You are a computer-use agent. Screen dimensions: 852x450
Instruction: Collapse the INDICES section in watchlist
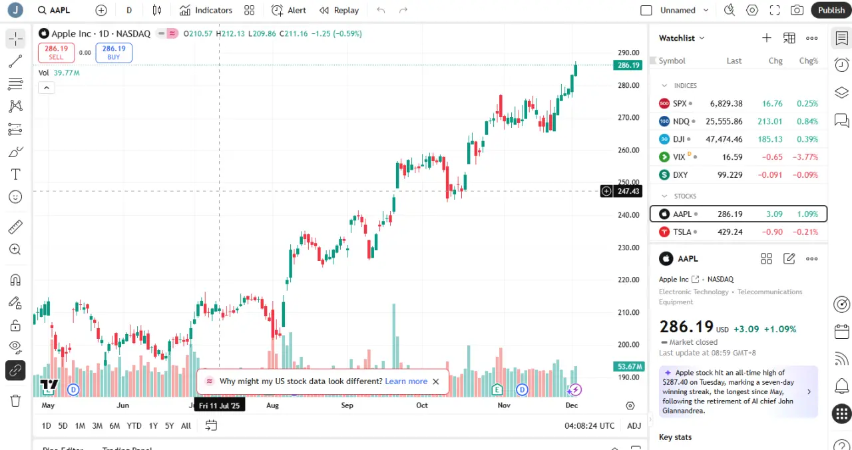click(x=664, y=86)
